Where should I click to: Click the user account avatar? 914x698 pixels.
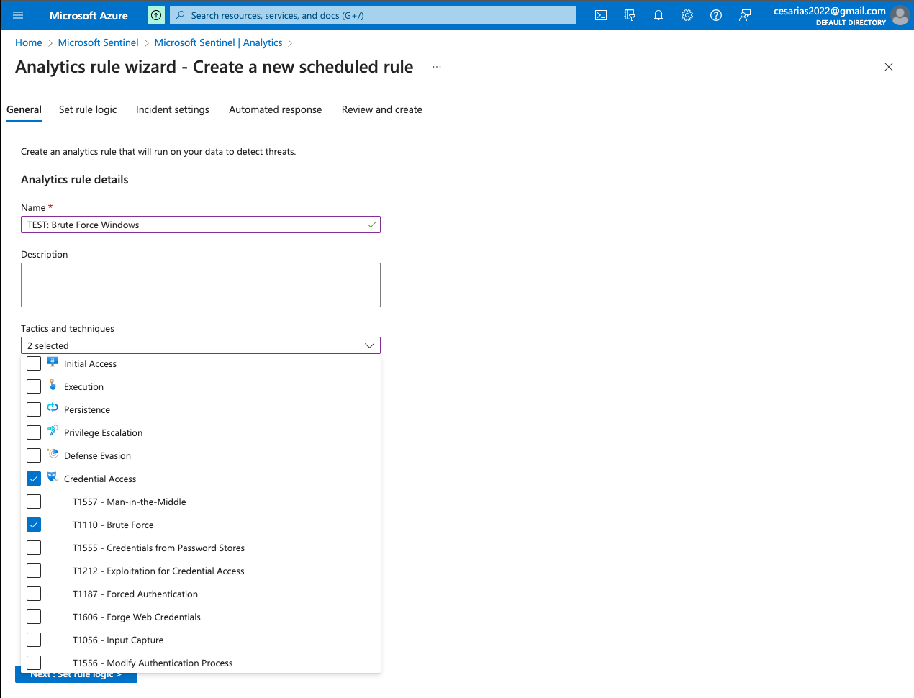[900, 15]
